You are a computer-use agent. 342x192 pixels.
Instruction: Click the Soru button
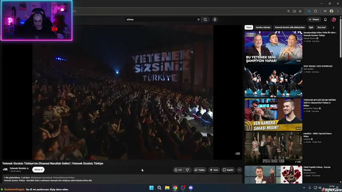coord(214,170)
